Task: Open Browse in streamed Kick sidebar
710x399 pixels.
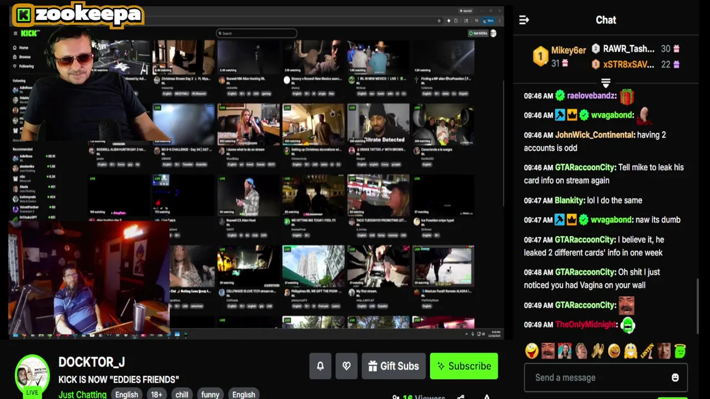Action: pyautogui.click(x=24, y=57)
